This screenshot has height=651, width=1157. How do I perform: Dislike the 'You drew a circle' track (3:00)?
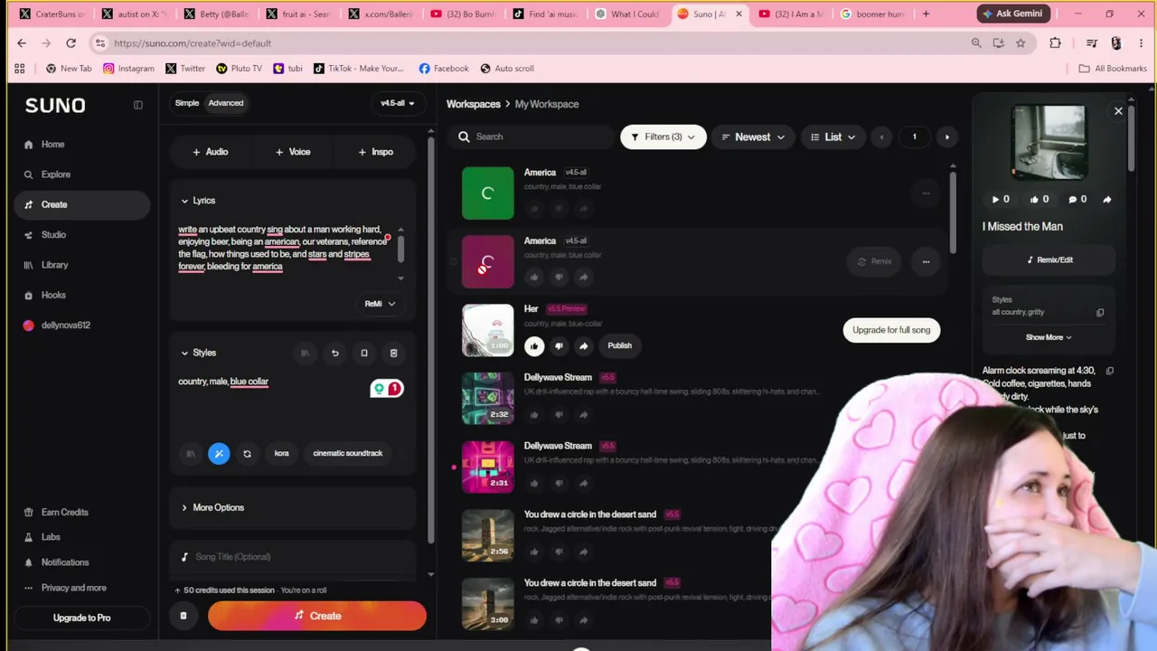click(x=559, y=620)
